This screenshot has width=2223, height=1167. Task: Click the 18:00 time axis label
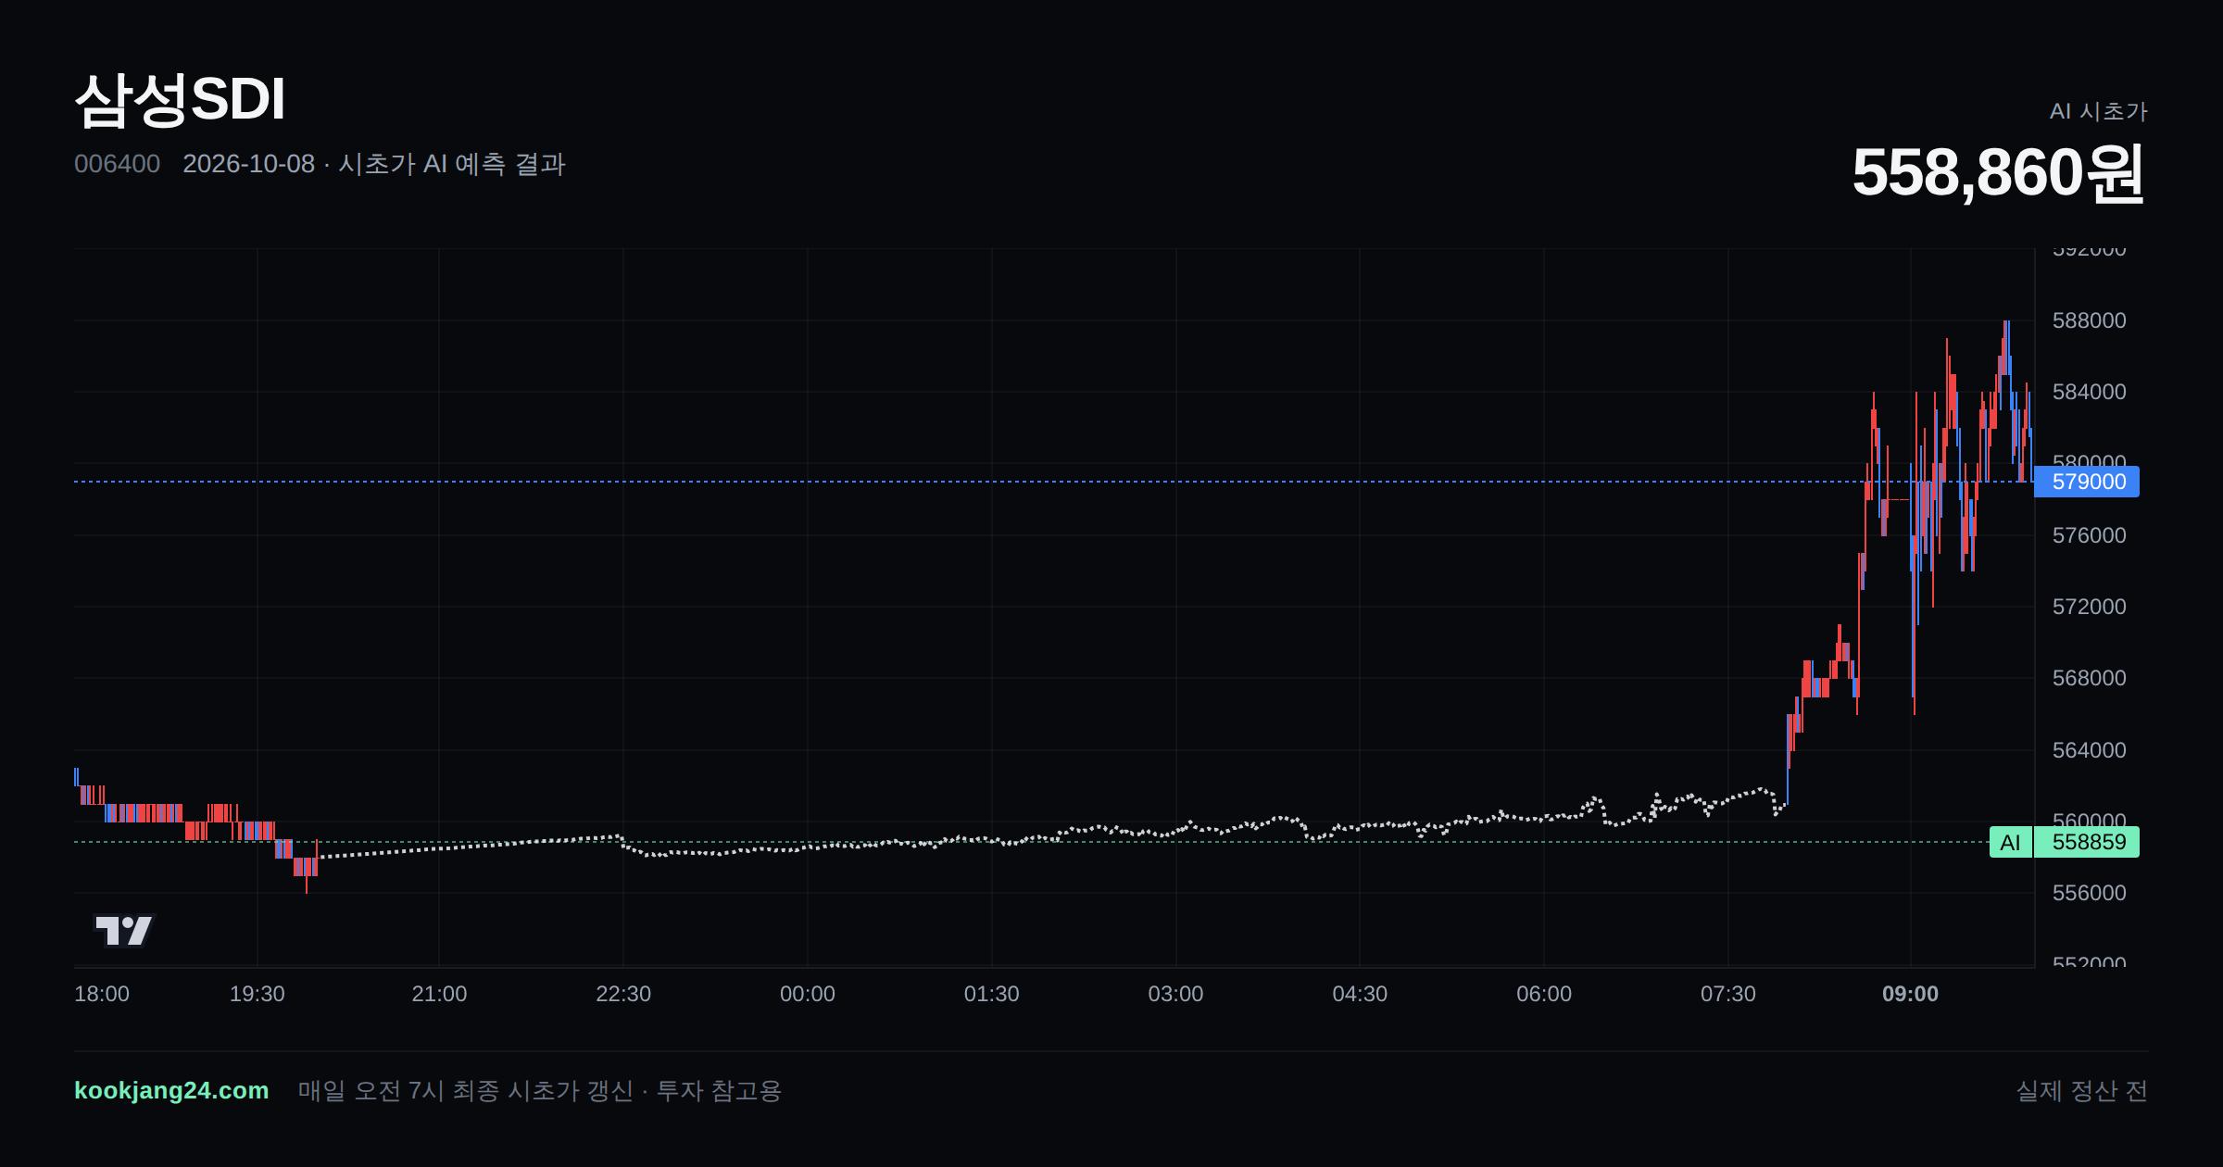click(x=102, y=994)
